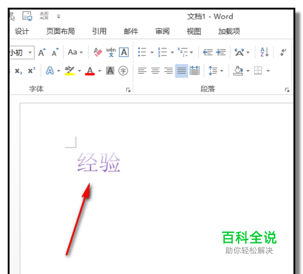Image resolution: width=303 pixels, height=274 pixels.
Task: Expand the font color dropdown arrow
Action: click(99, 71)
